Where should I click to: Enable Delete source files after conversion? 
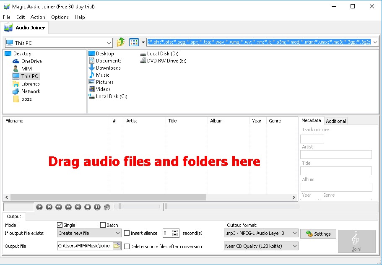[x=127, y=246]
